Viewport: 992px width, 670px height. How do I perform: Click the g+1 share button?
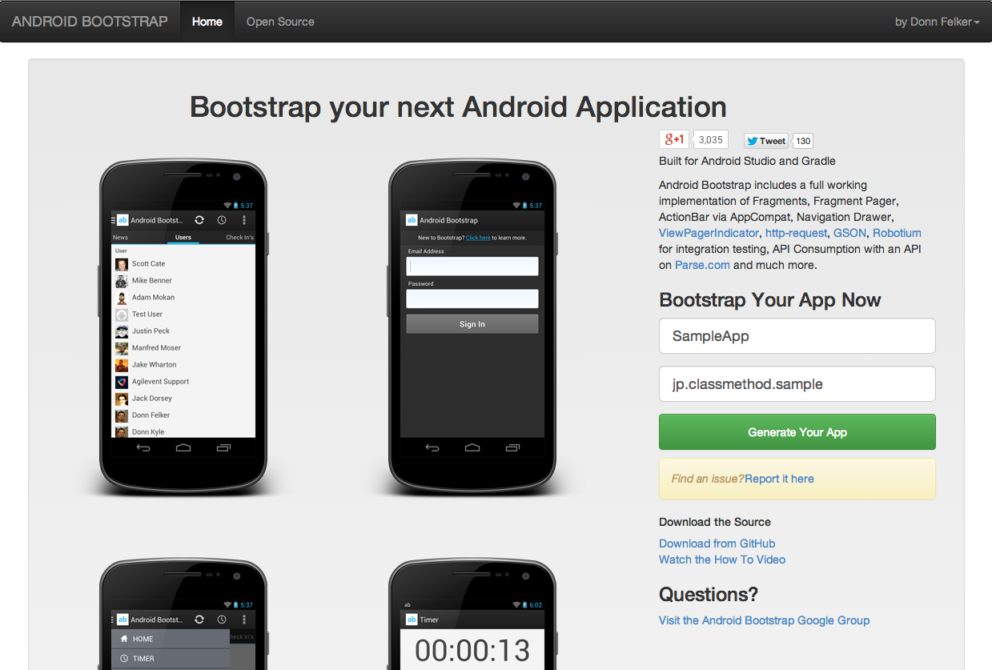coord(673,139)
